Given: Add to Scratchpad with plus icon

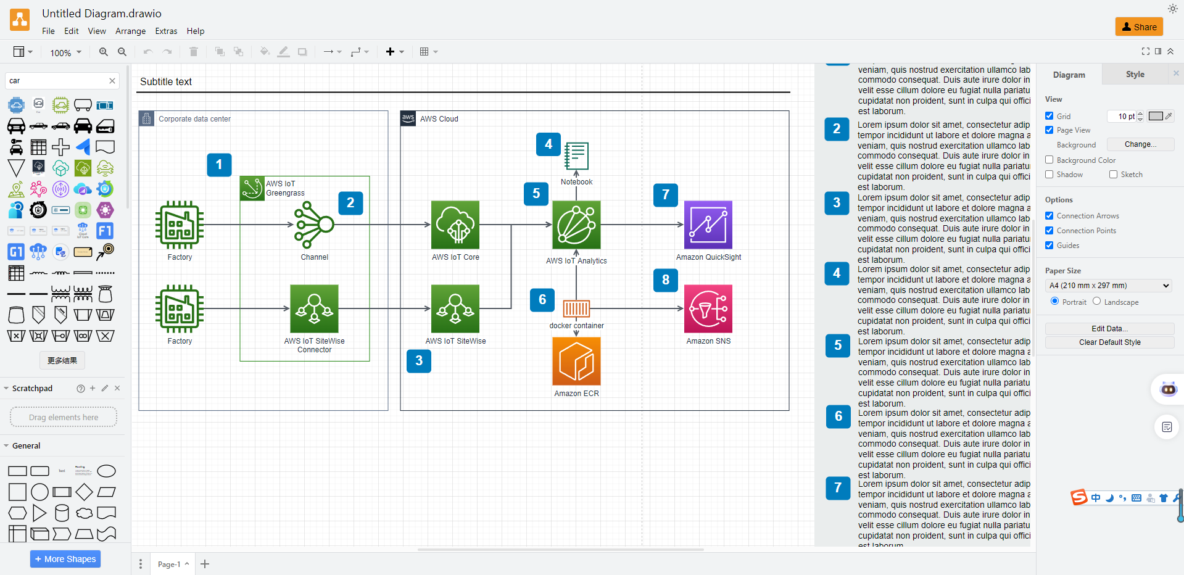Looking at the screenshot, I should [93, 388].
